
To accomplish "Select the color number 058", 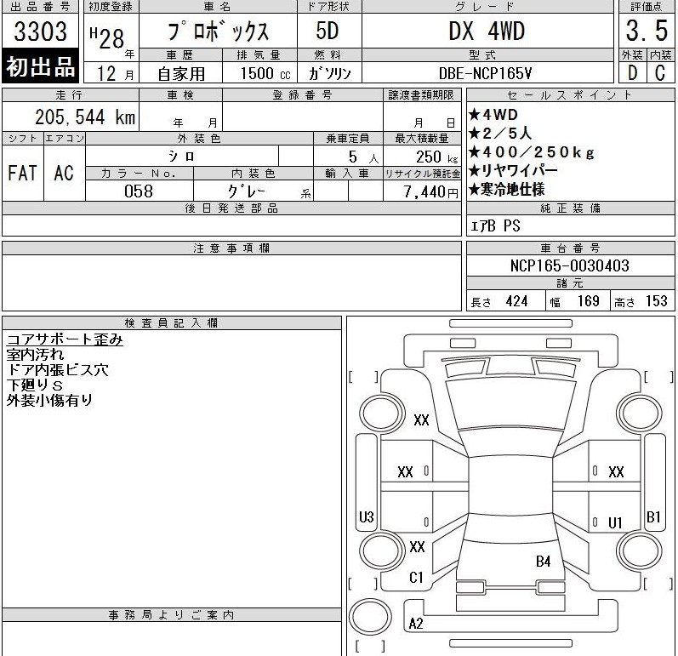I will 139,191.
